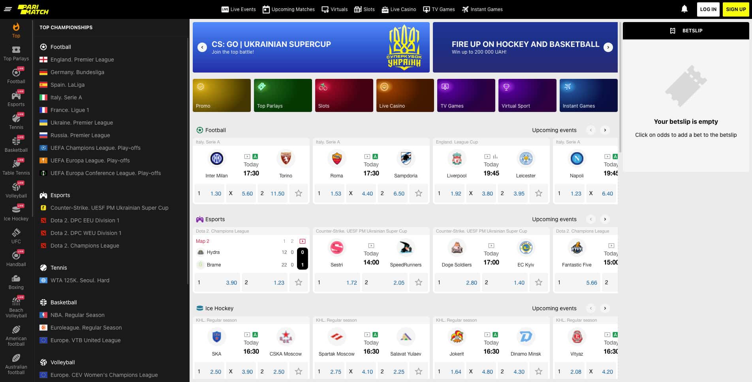Open WTA 125K. Seoul. Hard
Image resolution: width=752 pixels, height=382 pixels.
80,280
